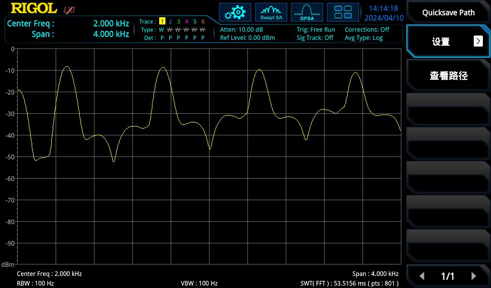Image resolution: width=491 pixels, height=288 pixels.
Task: Select trace 6 indicator
Action: pos(203,22)
